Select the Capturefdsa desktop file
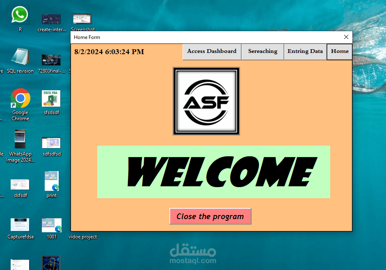The height and width of the screenshot is (270, 386). pos(20,229)
